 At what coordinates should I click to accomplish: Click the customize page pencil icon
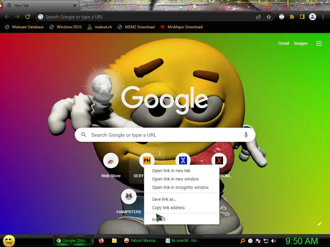click(x=319, y=224)
